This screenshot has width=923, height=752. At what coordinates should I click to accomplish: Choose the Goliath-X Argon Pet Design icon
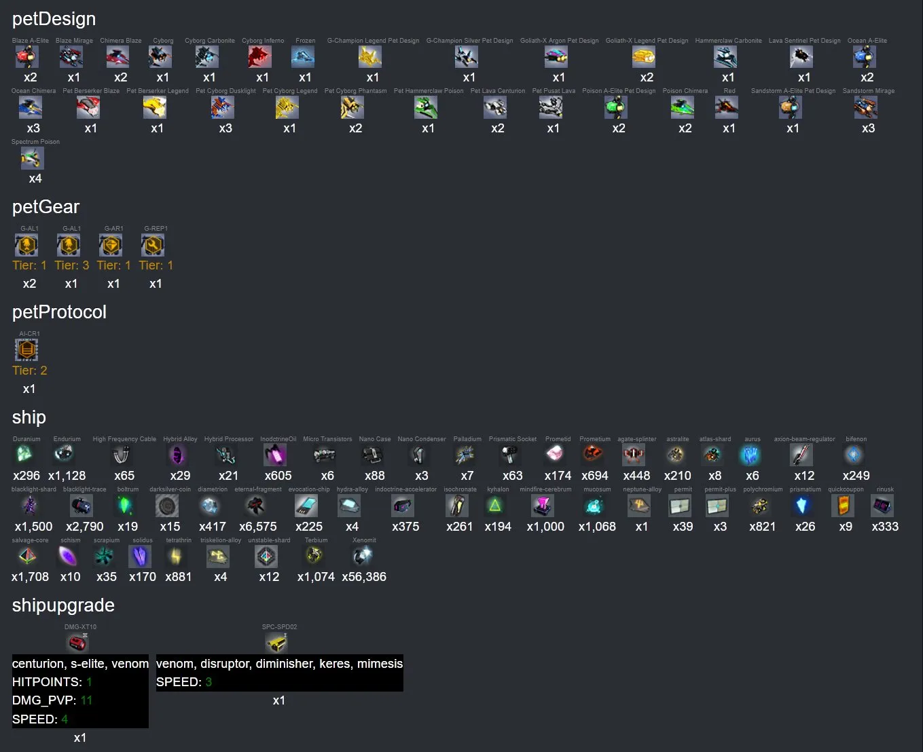tap(556, 57)
